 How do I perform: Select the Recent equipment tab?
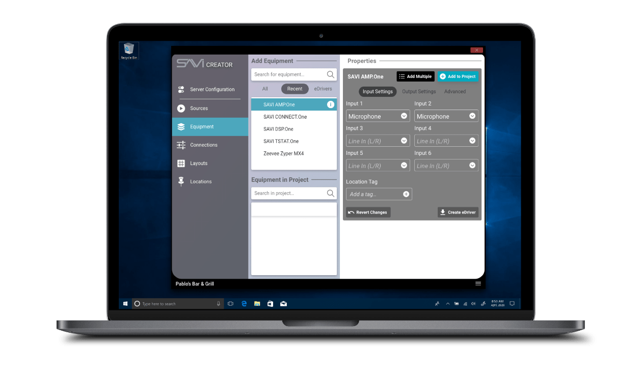pos(295,89)
